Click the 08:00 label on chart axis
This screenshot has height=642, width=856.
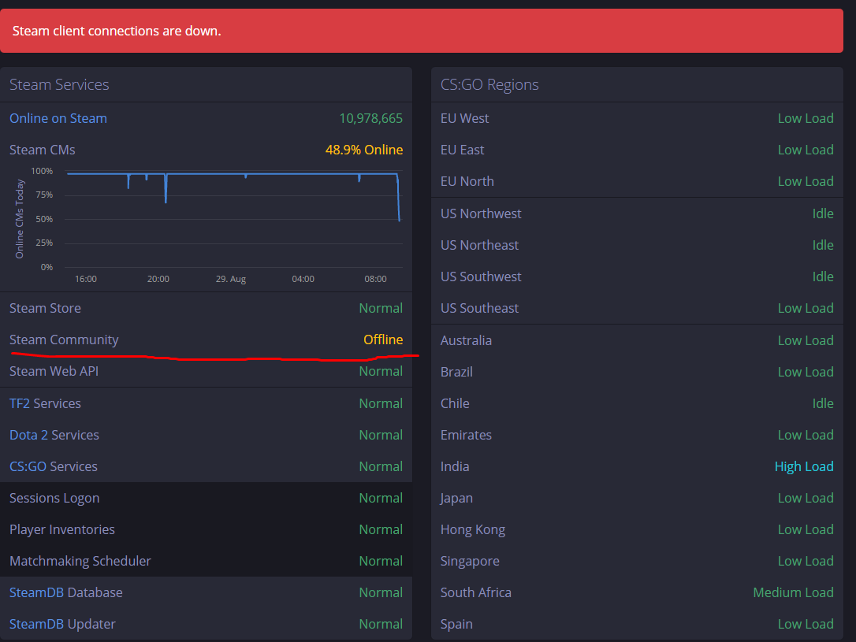[x=376, y=279]
